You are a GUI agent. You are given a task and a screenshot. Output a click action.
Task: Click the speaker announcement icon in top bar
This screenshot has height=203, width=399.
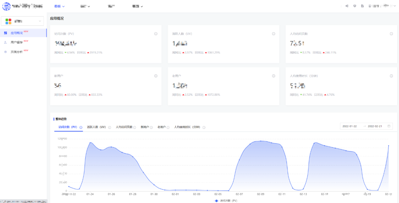347,6
